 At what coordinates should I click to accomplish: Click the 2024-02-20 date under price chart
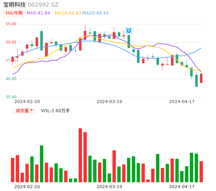click(27, 101)
